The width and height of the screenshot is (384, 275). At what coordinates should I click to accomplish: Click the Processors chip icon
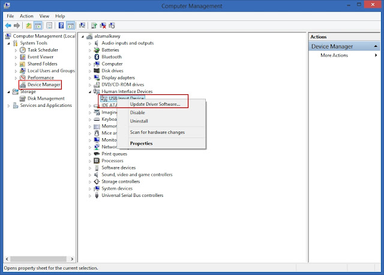pos(97,161)
